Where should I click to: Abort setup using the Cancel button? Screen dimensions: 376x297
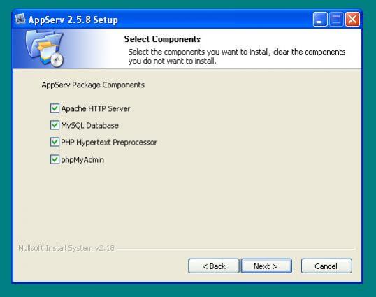click(x=326, y=266)
